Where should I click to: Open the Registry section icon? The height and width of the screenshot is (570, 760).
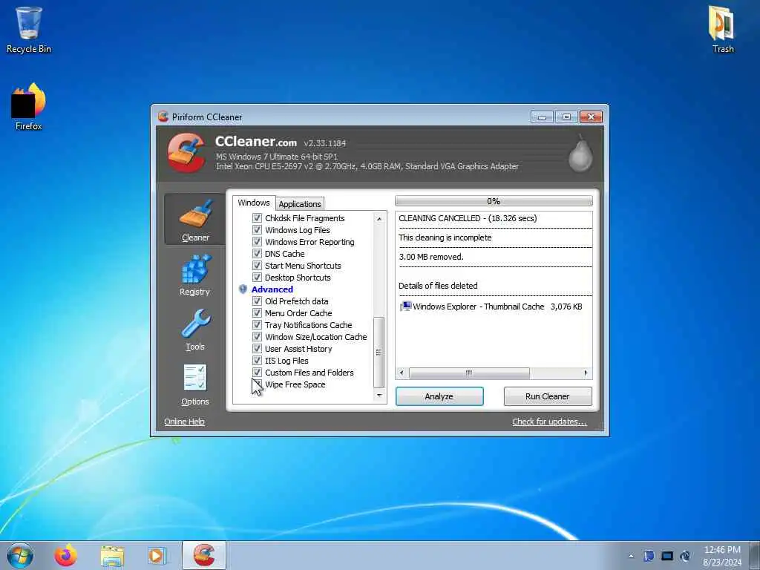(x=195, y=269)
